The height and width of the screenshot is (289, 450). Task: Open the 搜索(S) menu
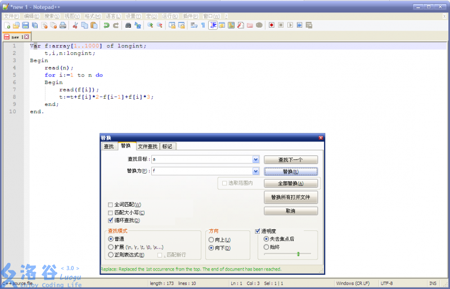pyautogui.click(x=52, y=16)
